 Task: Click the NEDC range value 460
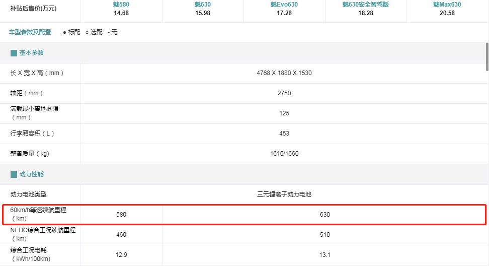pos(121,235)
